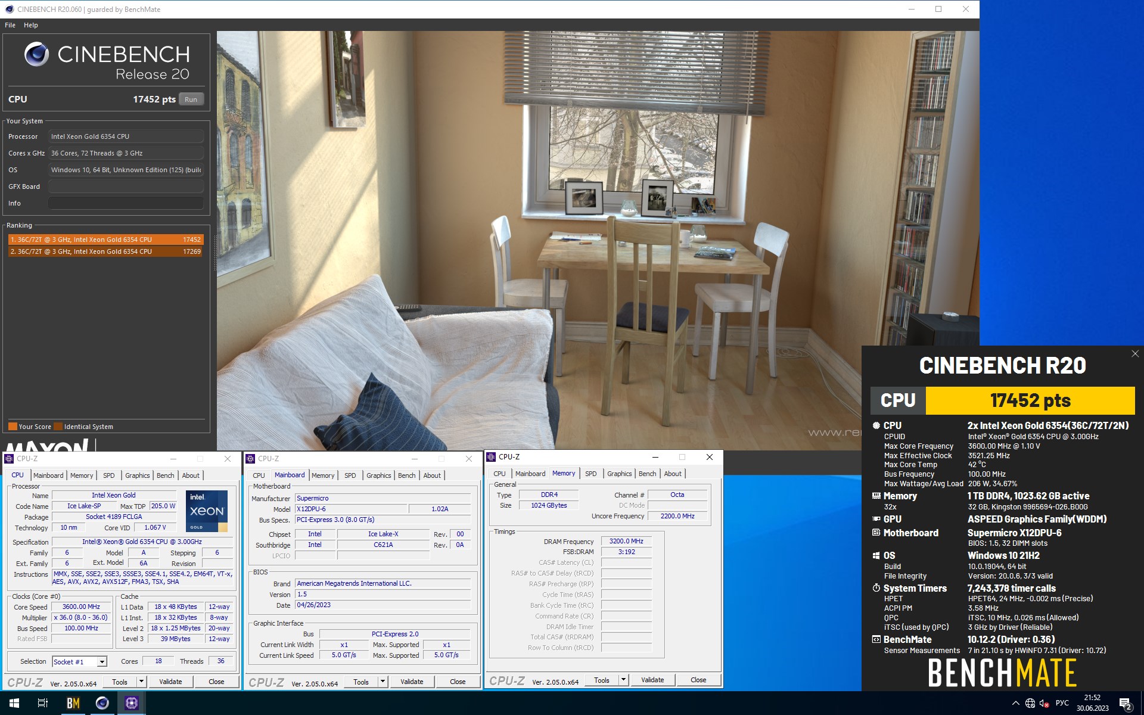The width and height of the screenshot is (1144, 715).
Task: Open About tab in first CPU-Z window
Action: coord(191,475)
